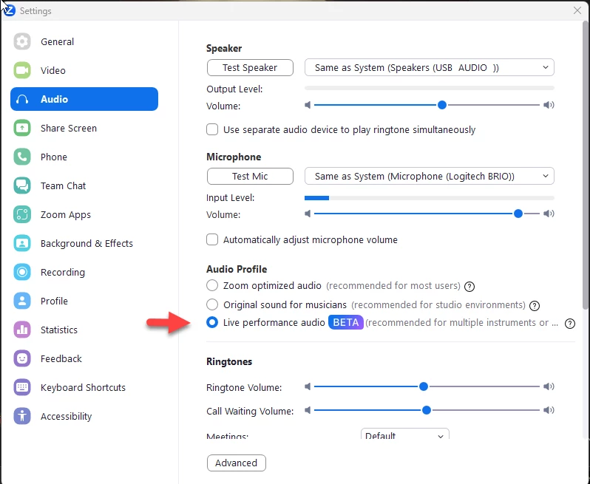Click the Background & Effects icon
Image resolution: width=590 pixels, height=484 pixels.
22,243
